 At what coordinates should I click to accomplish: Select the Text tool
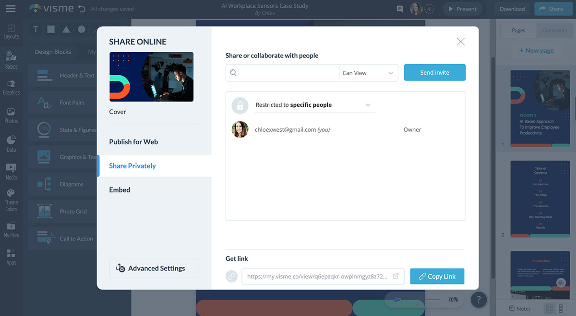pyautogui.click(x=35, y=29)
